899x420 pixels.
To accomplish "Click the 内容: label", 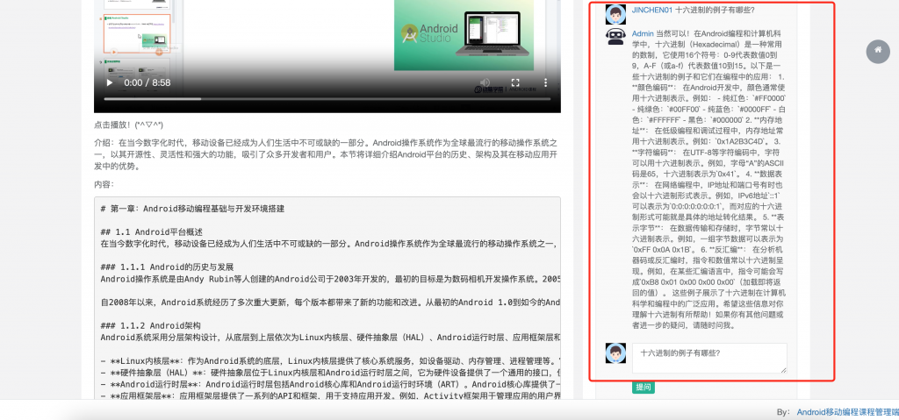I will click(104, 184).
